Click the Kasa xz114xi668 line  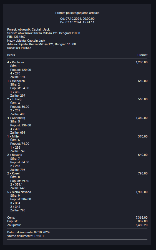pyautogui.click(x=19, y=48)
